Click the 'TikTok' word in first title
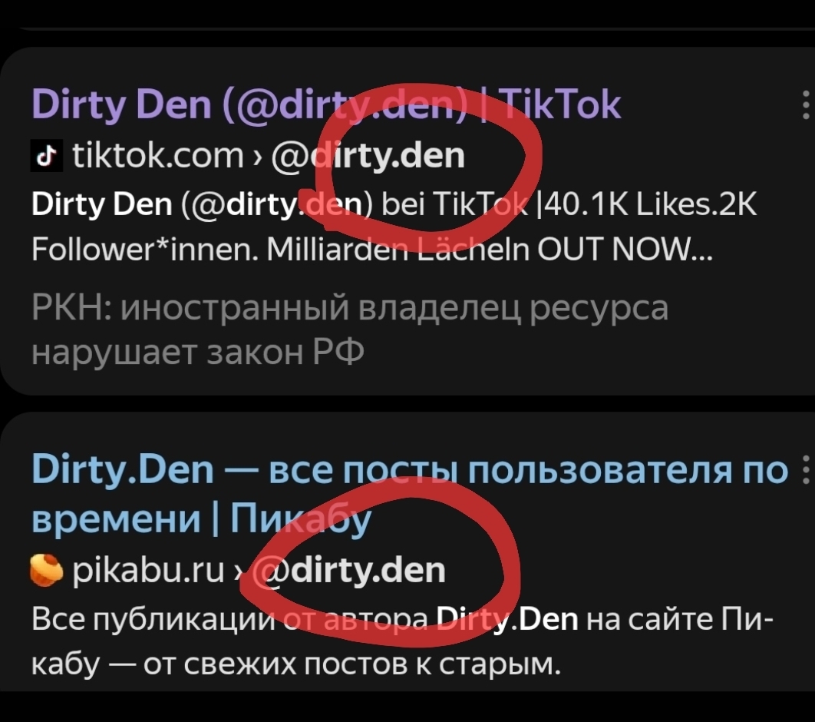 559,104
